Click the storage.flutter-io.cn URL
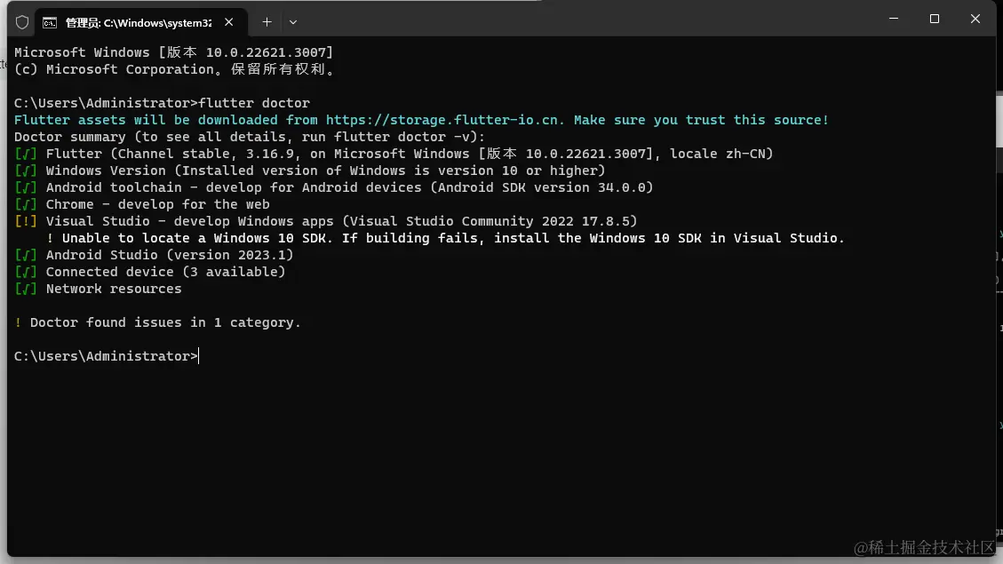Viewport: 1003px width, 564px height. (x=445, y=120)
